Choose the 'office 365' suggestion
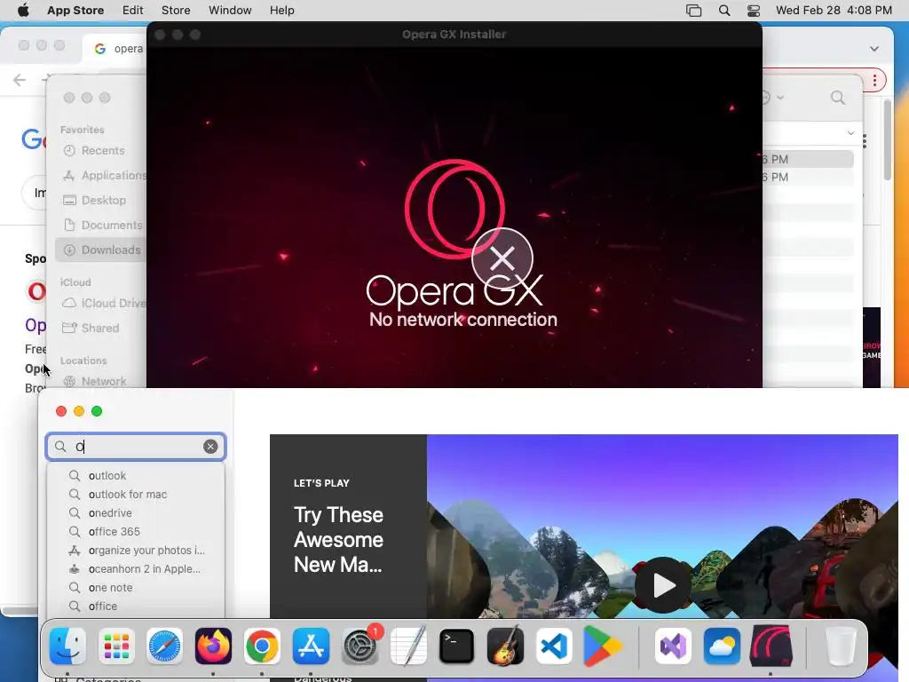This screenshot has height=682, width=909. coord(136,531)
